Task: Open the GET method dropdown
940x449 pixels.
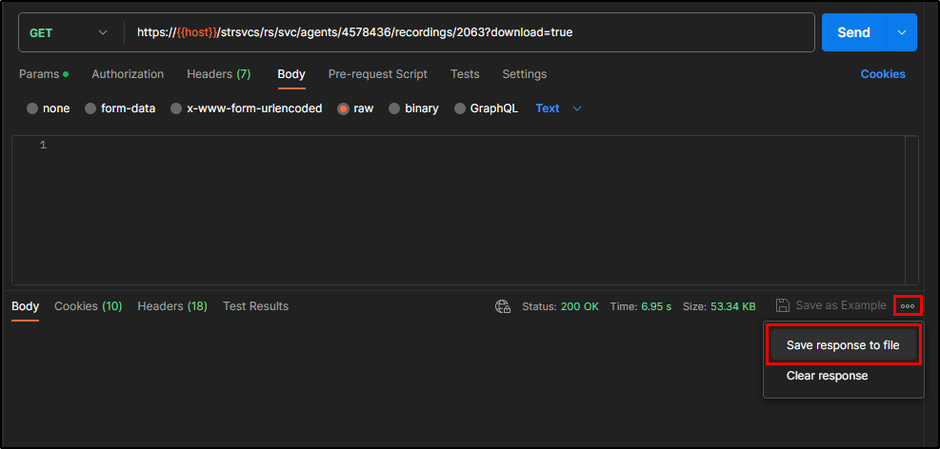Action: 70,32
